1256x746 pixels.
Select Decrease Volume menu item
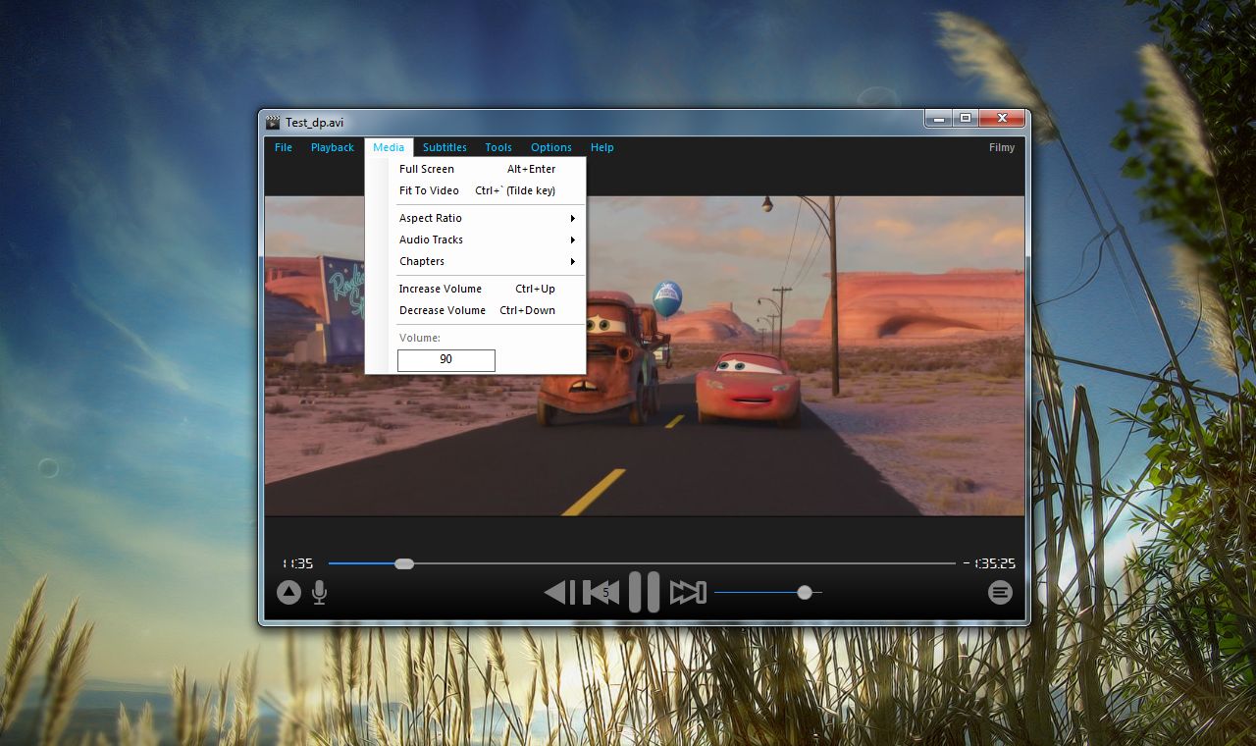[476, 310]
